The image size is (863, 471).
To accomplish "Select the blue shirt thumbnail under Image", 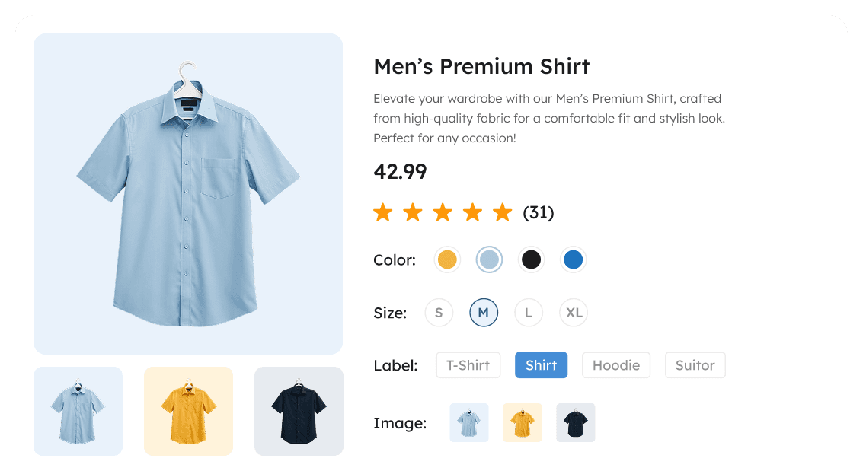I will coord(468,422).
